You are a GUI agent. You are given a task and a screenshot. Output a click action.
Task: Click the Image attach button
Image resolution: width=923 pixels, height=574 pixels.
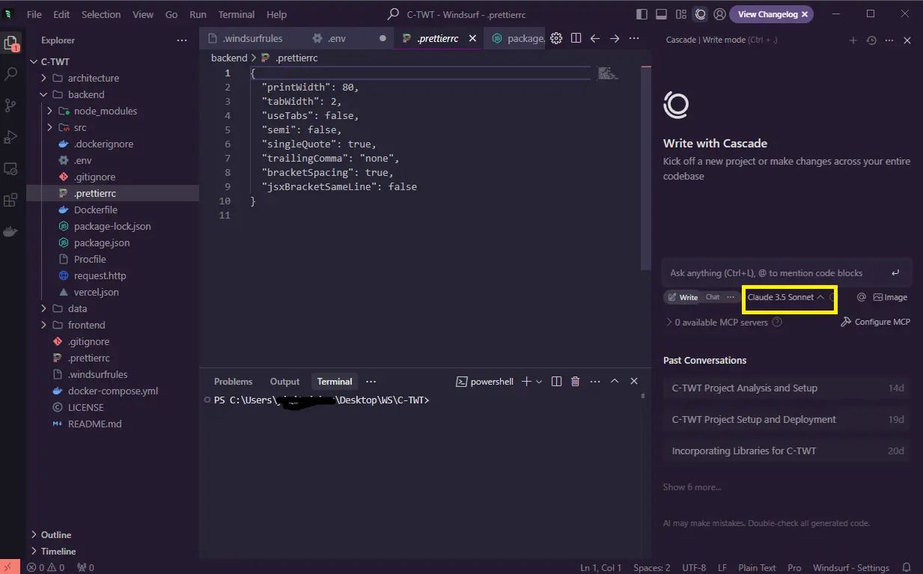(x=890, y=297)
